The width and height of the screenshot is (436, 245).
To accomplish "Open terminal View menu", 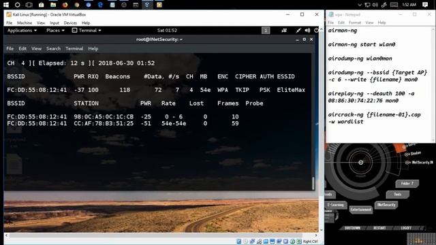I will 36,48.
